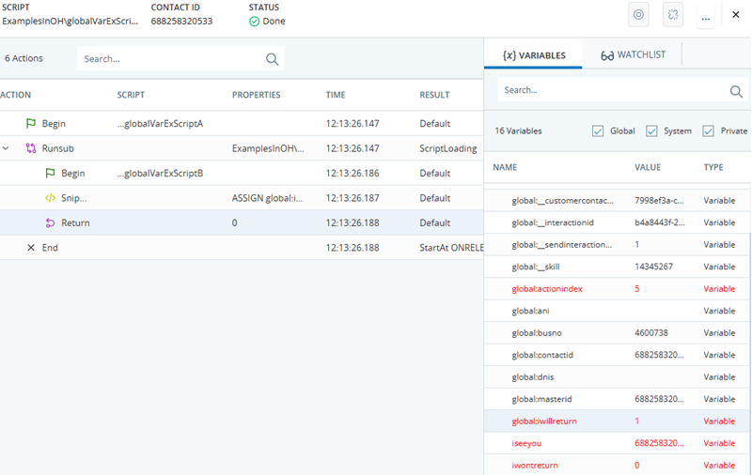
Task: Open the more options ellipsis menu
Action: pyautogui.click(x=705, y=16)
